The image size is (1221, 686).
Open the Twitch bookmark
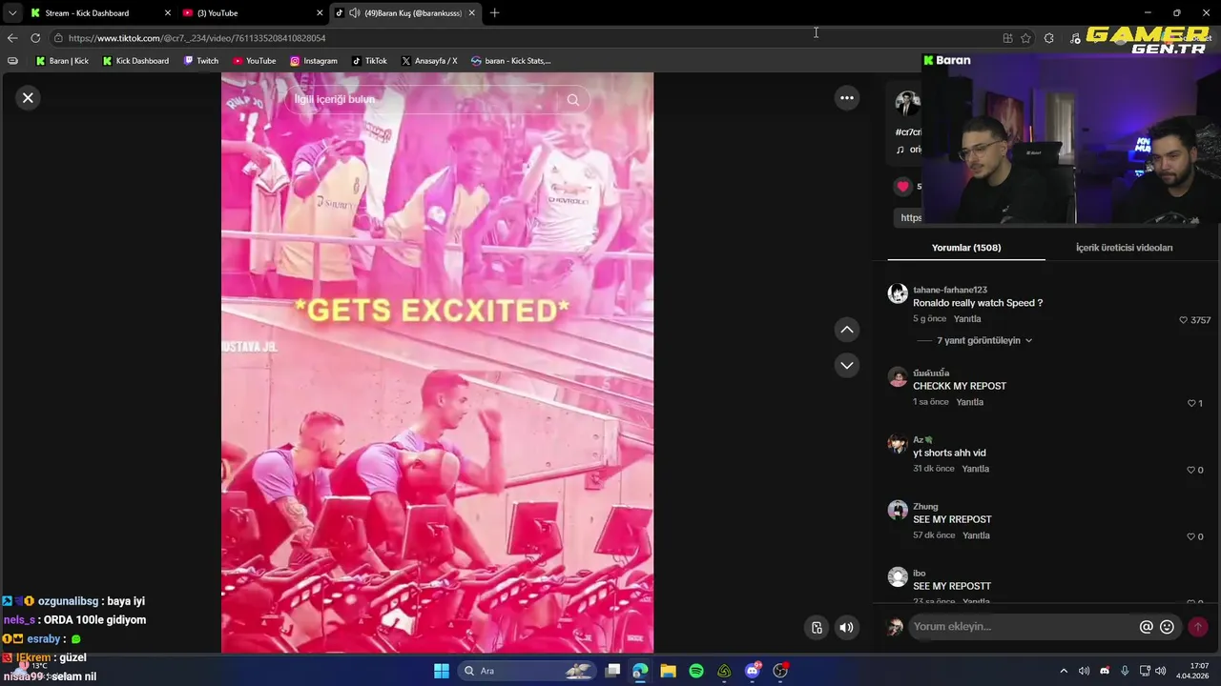tap(201, 61)
